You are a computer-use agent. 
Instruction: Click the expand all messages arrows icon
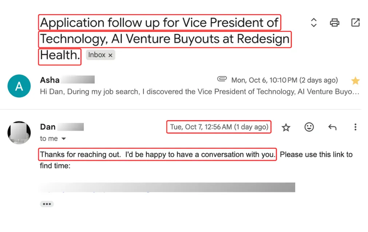[x=314, y=23]
